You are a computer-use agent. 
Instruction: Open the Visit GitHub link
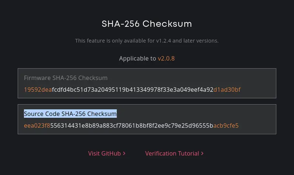click(107, 153)
